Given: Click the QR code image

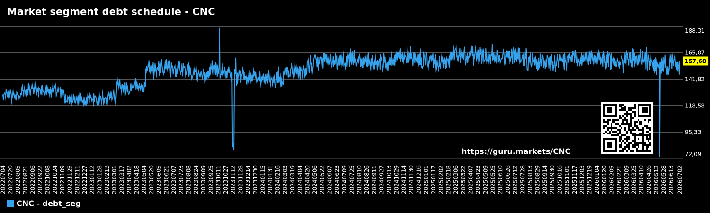Looking at the screenshot, I should (x=627, y=128).
